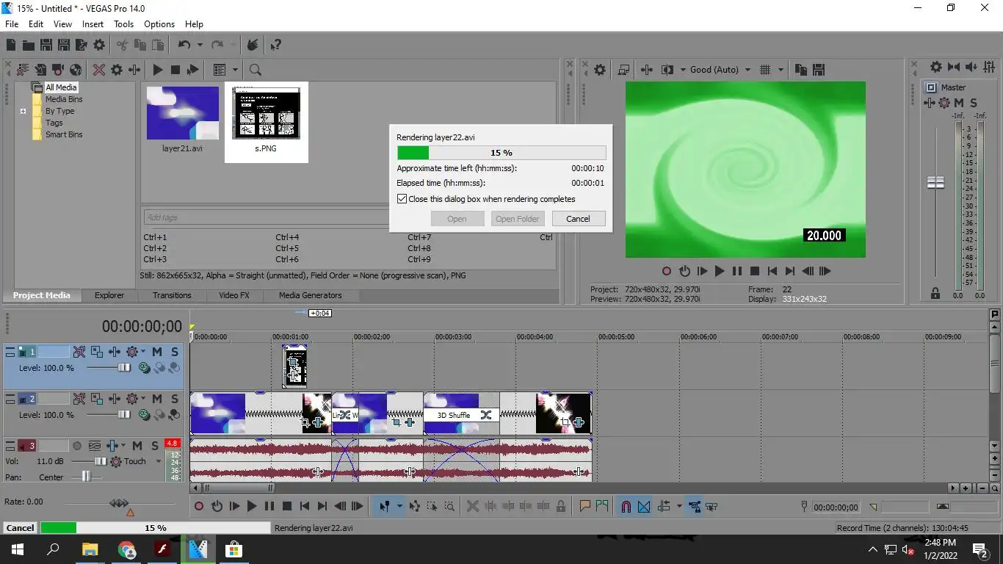Click Remove selected media red X
The height and width of the screenshot is (564, 1003).
click(x=98, y=70)
